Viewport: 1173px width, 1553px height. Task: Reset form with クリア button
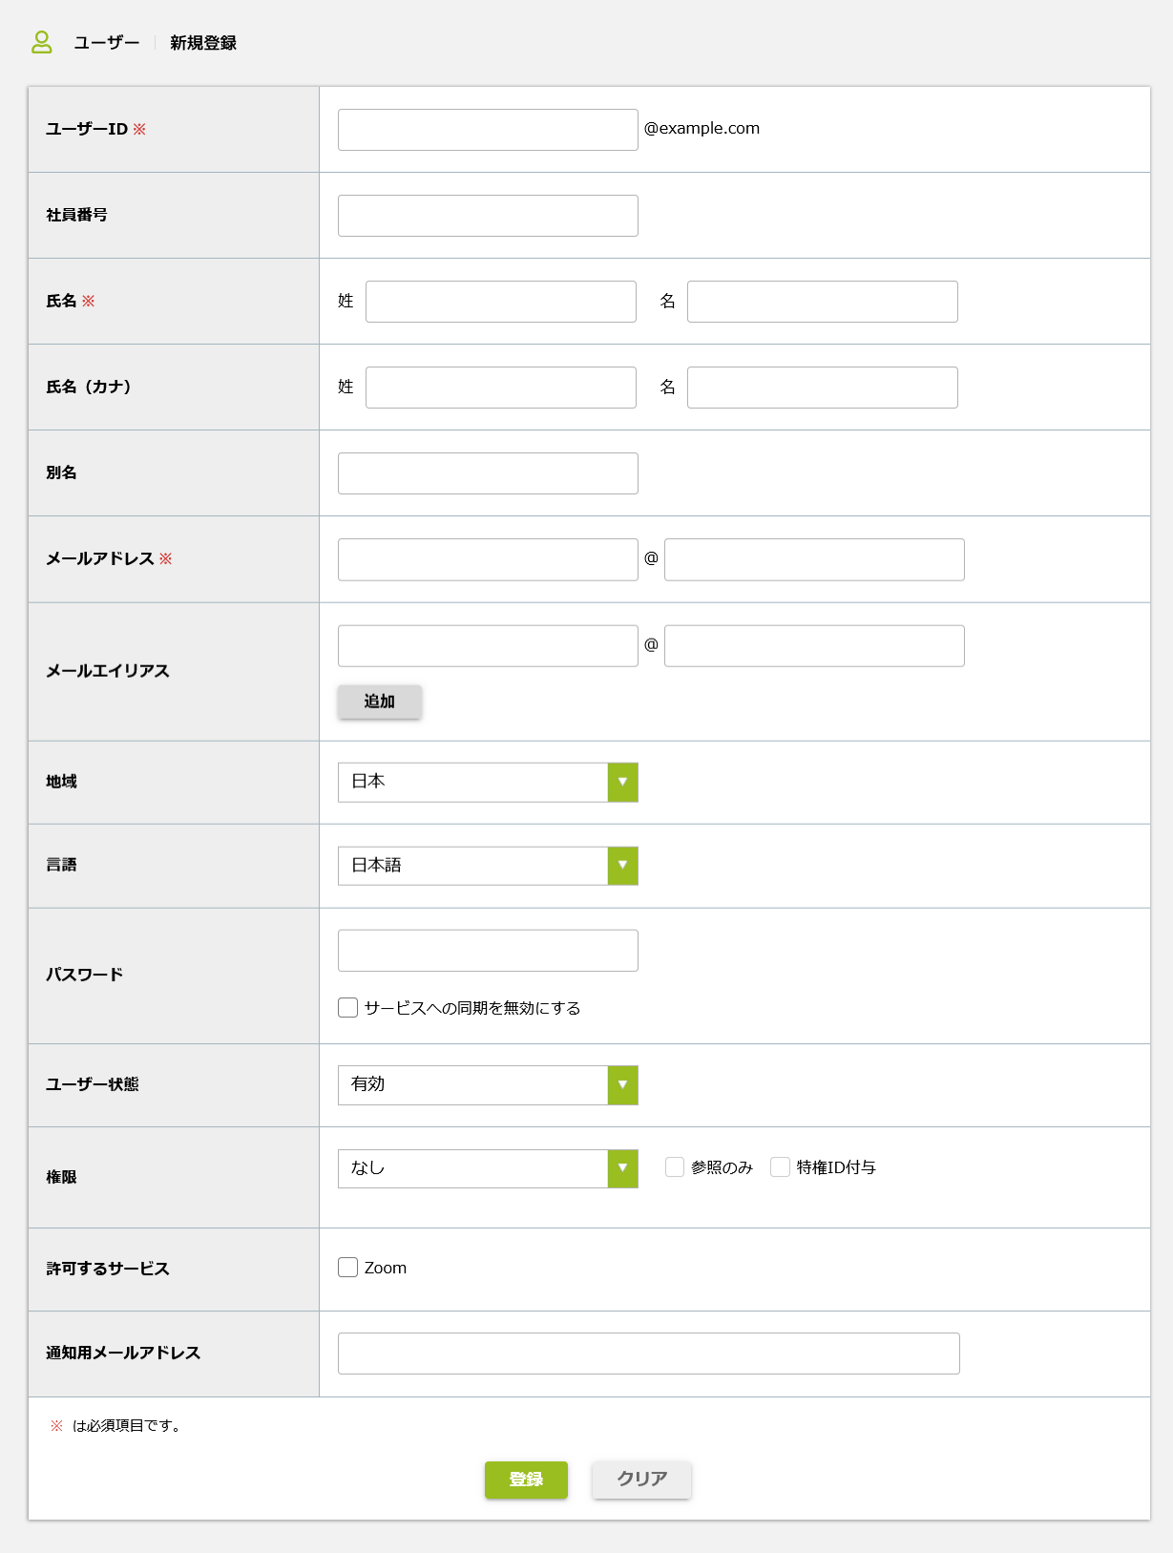[x=641, y=1480]
